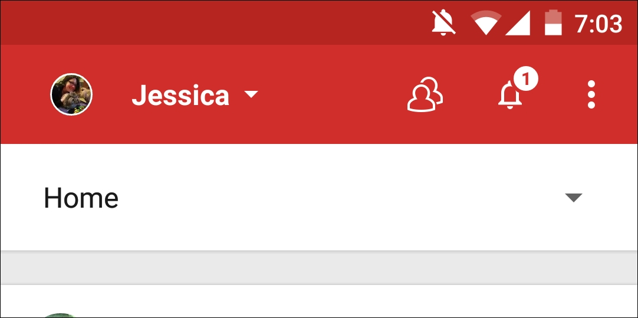Tap the Wi-Fi status icon
Viewport: 638px width, 318px height.
486,22
